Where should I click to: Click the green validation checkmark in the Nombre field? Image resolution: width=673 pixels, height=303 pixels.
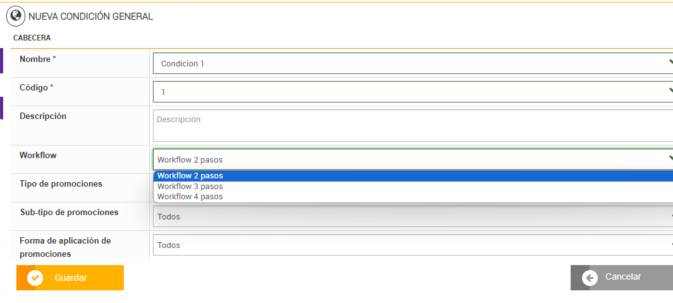[670, 63]
